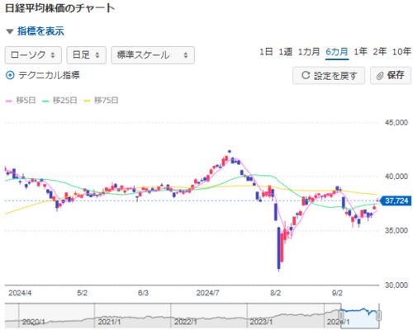Click the 8/2 date axis label
Viewport: 413px width, 330px height.
[275, 293]
